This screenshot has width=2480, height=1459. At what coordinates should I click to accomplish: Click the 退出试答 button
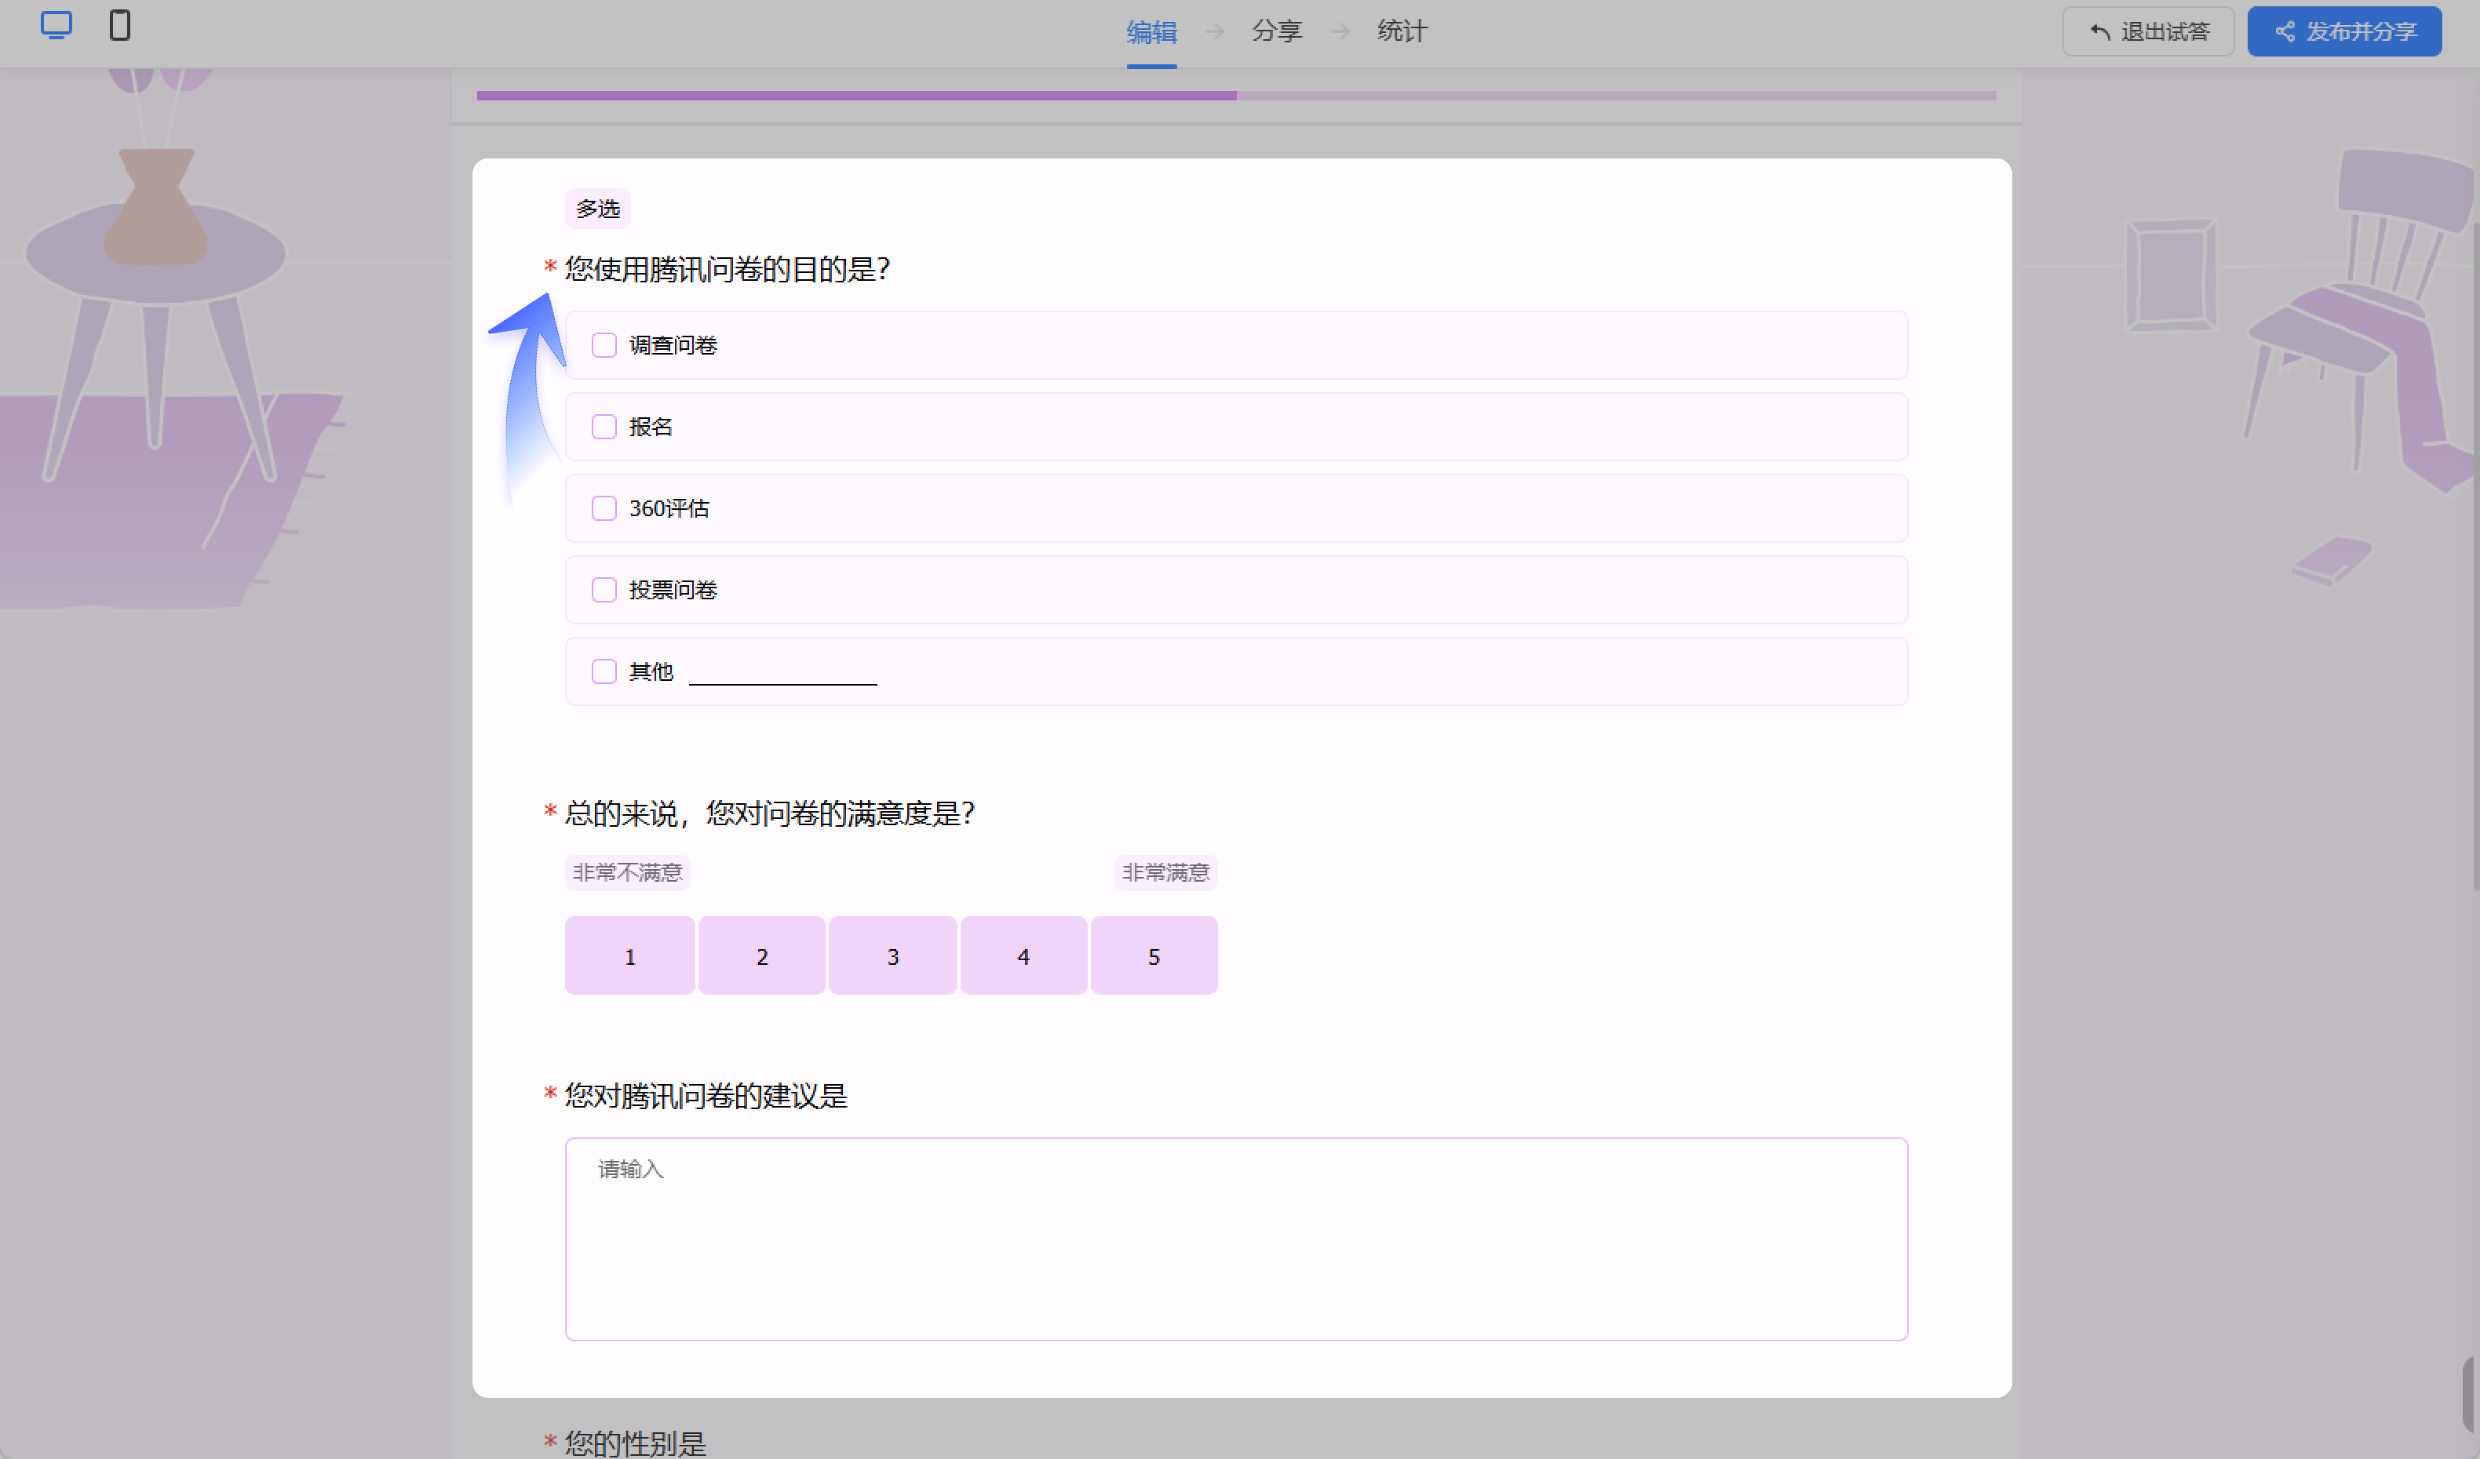coord(2148,31)
